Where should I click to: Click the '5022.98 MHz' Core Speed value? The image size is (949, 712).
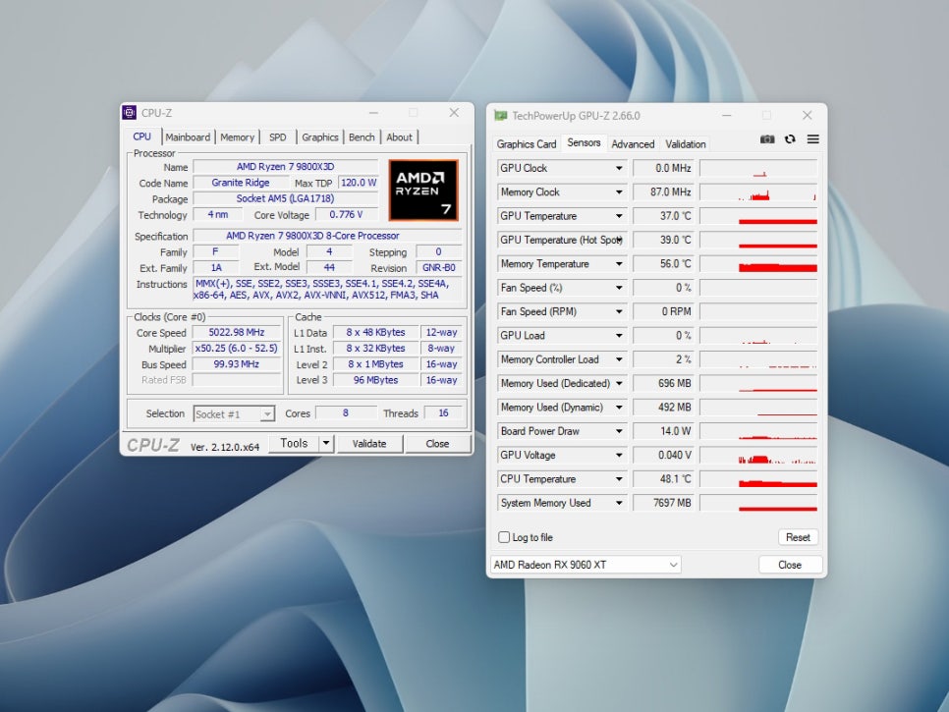tap(237, 332)
